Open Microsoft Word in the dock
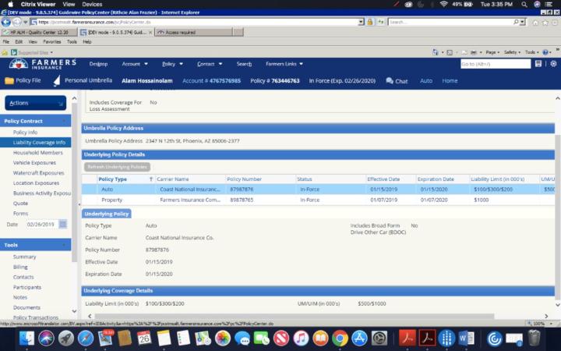Screen dimensions: 561x351 coord(466,338)
